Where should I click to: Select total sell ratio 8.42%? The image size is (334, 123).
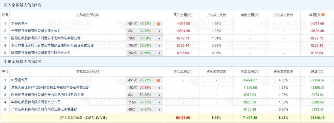(283, 118)
